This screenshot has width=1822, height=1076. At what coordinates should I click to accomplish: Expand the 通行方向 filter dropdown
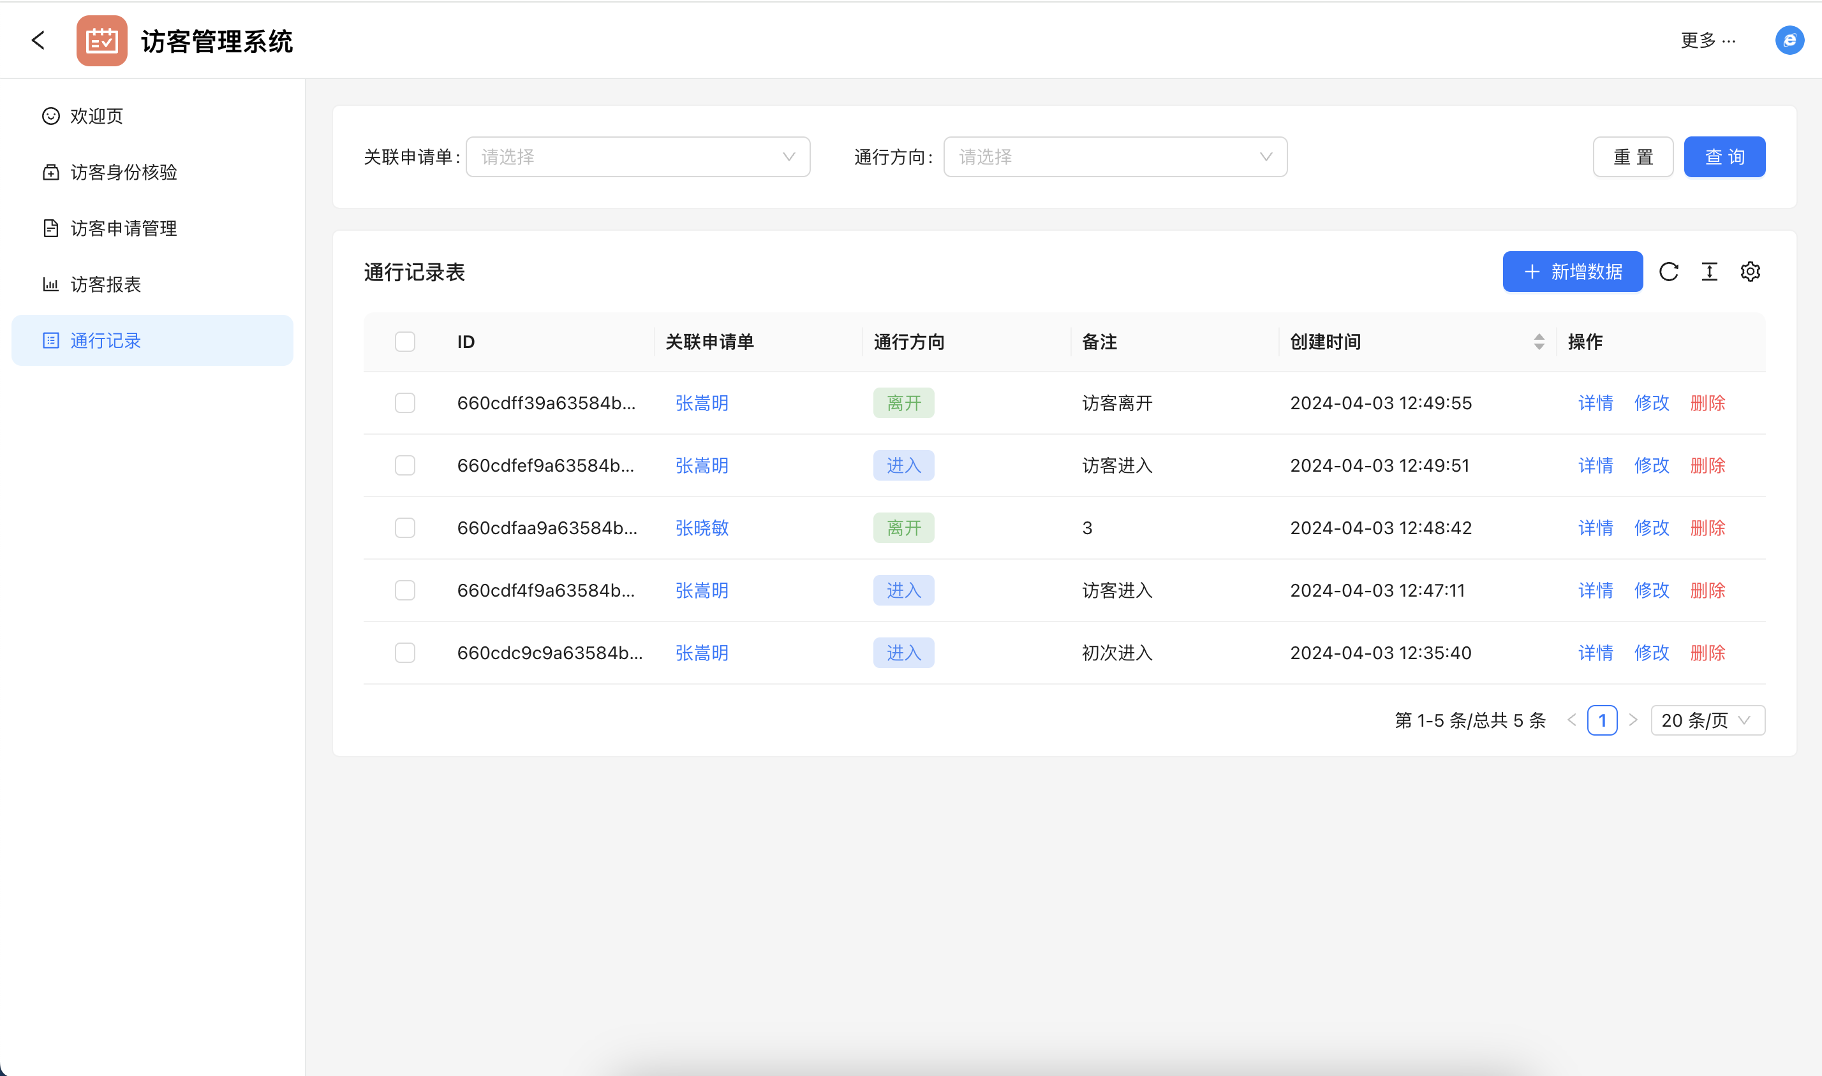coord(1115,157)
